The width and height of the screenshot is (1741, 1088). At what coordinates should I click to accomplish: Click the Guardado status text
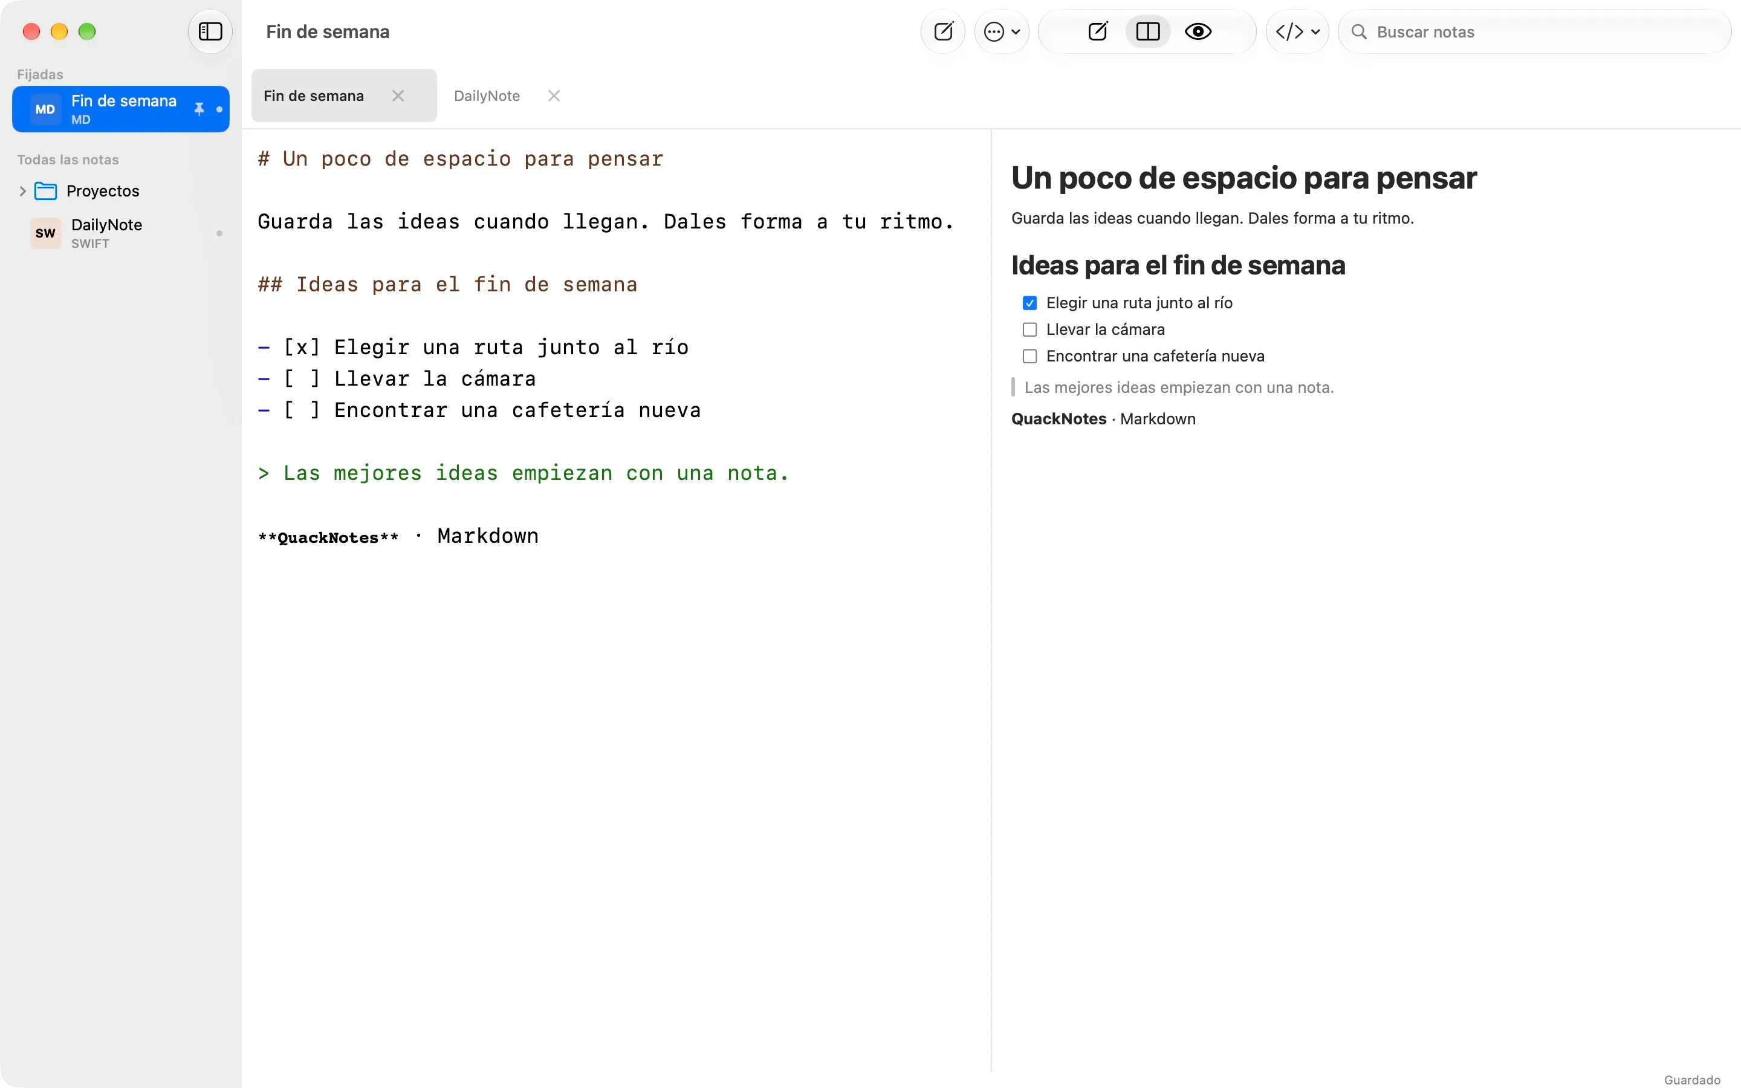point(1692,1080)
